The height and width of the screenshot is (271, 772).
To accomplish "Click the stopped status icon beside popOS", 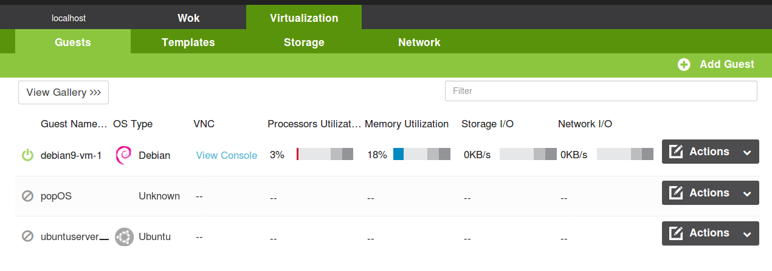I will [27, 196].
